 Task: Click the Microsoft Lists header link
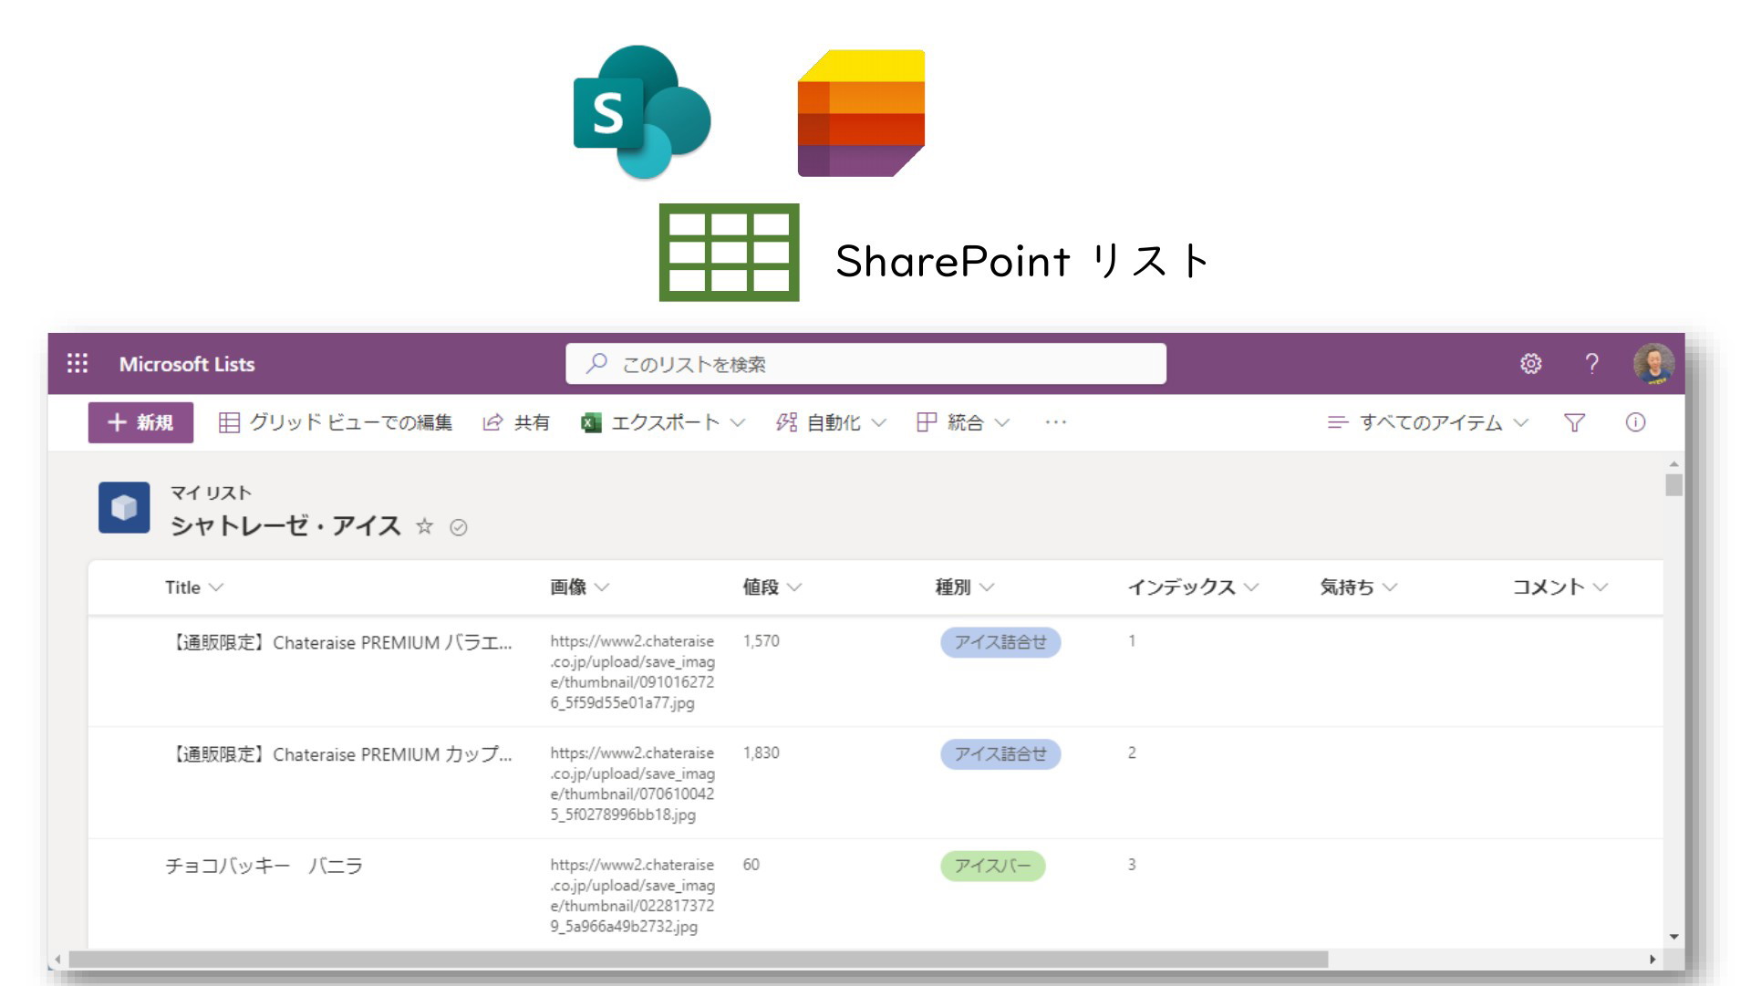[187, 364]
